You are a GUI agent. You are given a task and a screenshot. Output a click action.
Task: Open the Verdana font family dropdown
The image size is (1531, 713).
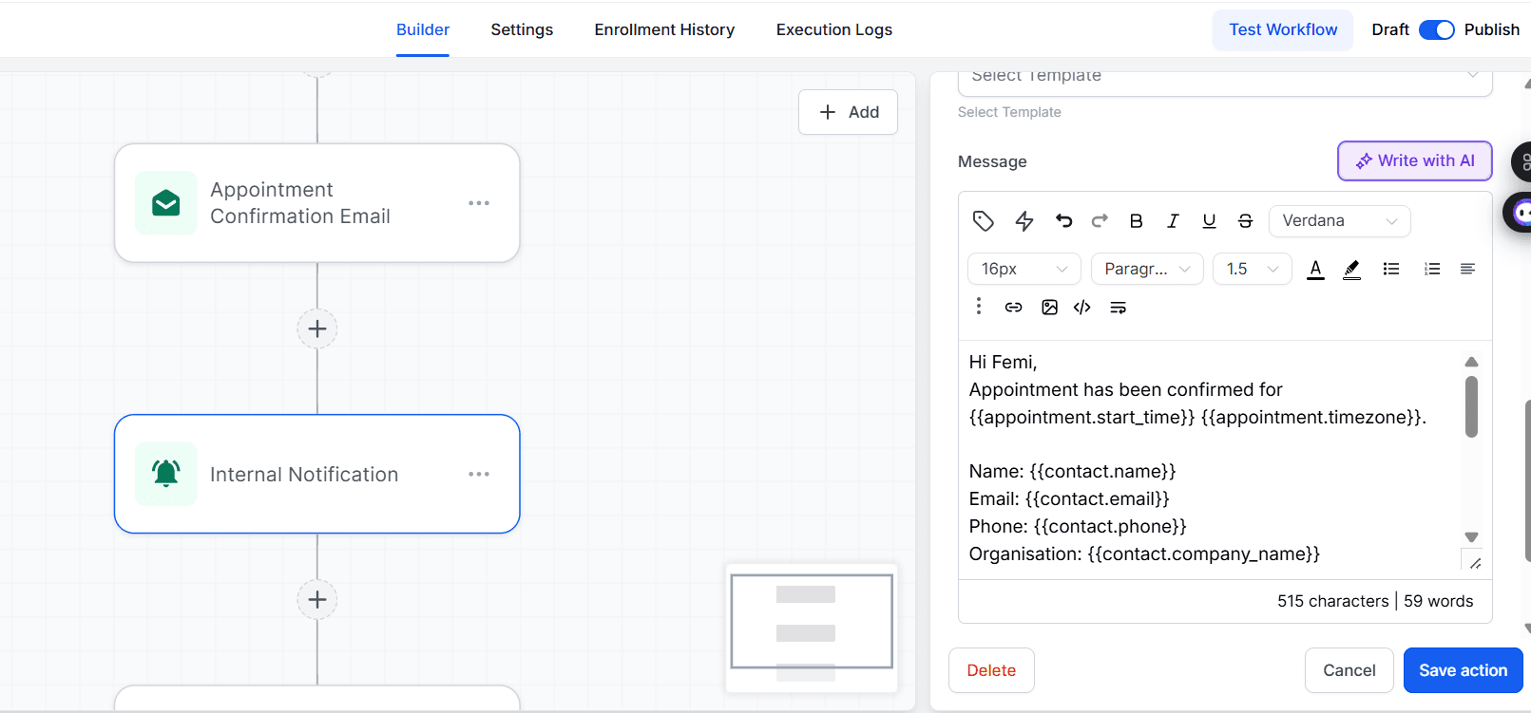[x=1339, y=221]
